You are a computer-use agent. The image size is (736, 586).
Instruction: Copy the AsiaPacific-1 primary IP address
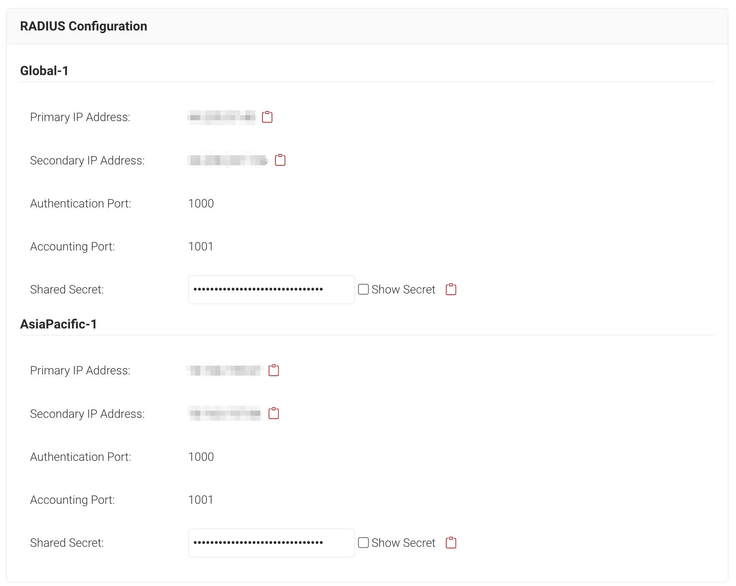click(x=274, y=370)
